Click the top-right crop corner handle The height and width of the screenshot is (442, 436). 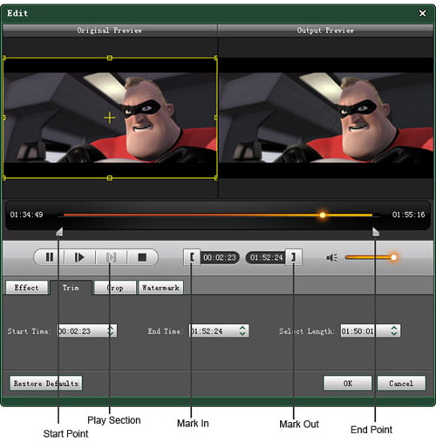coord(216,58)
